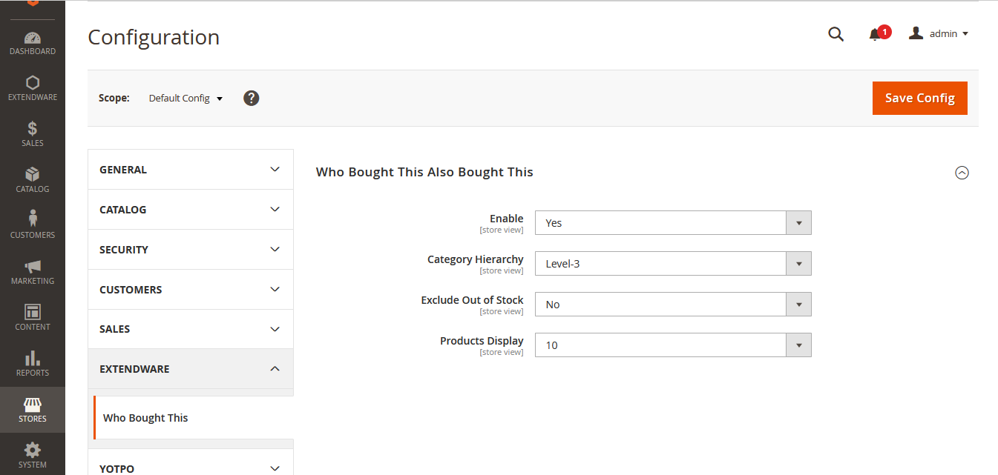Collapse Who Bought This Also Bought This group
998x475 pixels.
[962, 173]
